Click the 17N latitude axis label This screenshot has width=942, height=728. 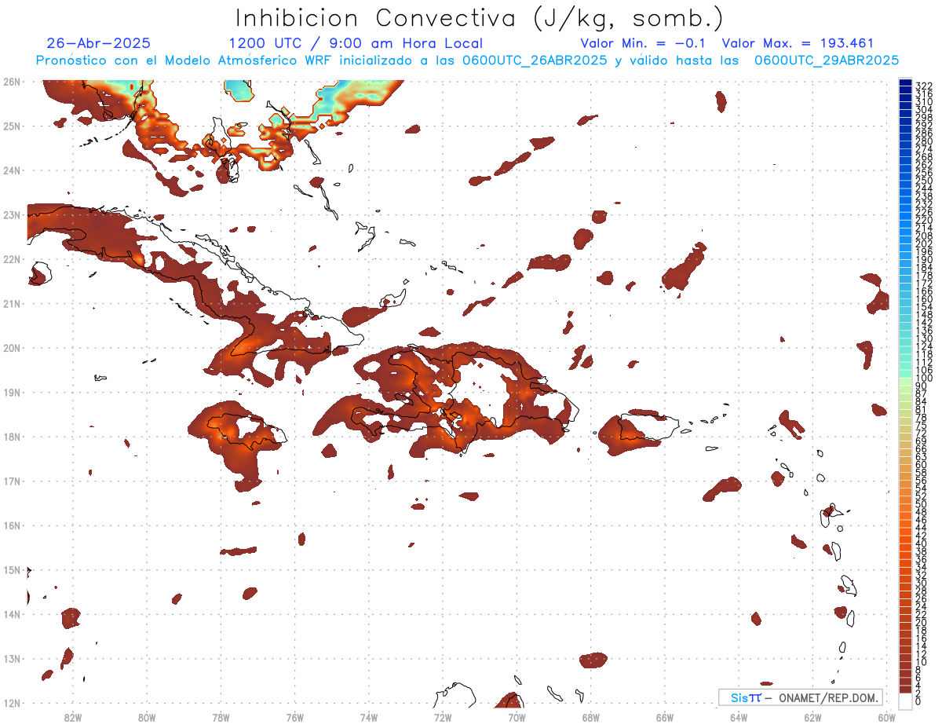(13, 481)
